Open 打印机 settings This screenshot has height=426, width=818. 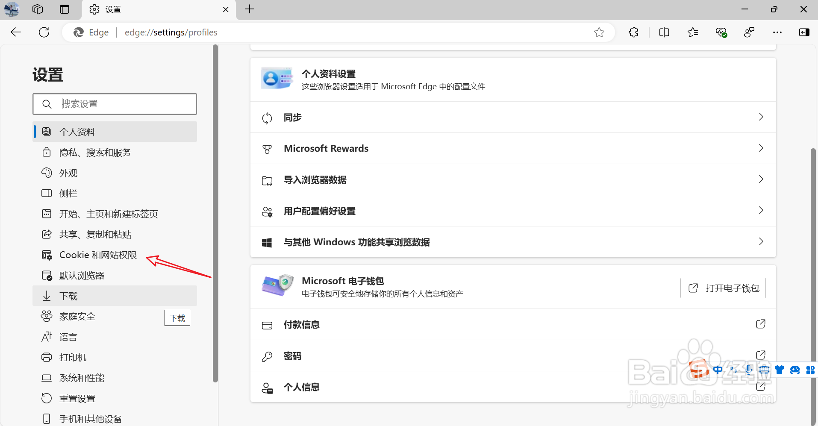(115, 357)
